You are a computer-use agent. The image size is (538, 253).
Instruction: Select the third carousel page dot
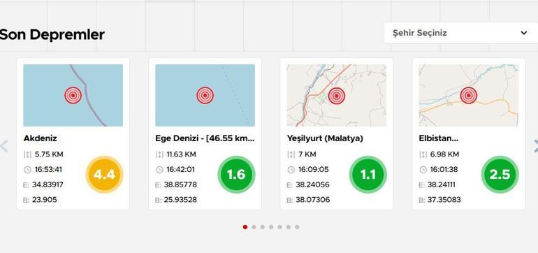click(263, 227)
